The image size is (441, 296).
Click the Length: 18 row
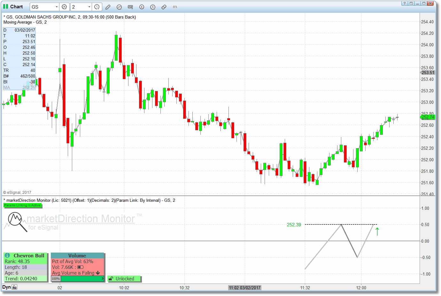(x=25, y=267)
